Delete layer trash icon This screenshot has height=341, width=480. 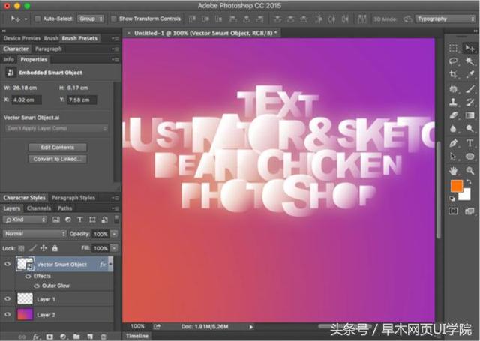click(103, 337)
